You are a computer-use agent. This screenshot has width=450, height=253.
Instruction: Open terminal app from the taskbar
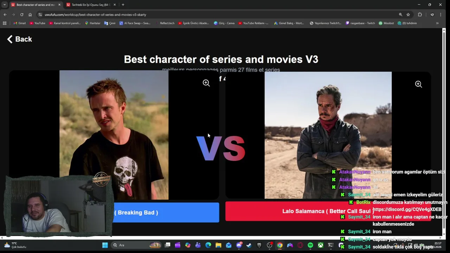331,245
